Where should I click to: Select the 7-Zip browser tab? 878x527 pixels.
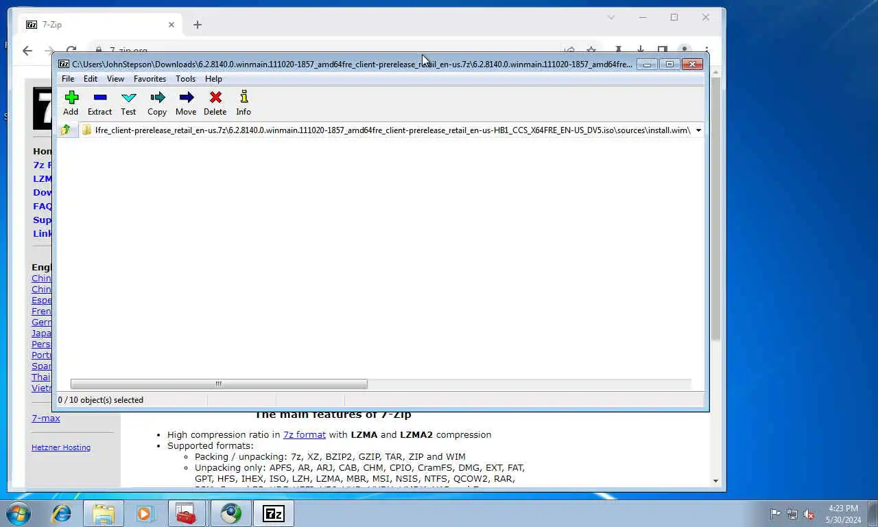99,25
